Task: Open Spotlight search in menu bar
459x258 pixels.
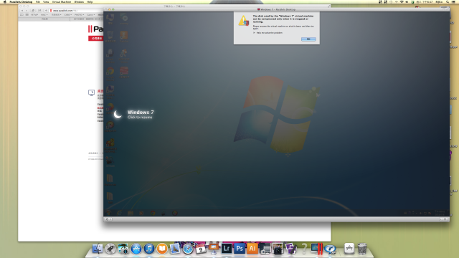Action: (x=448, y=1)
